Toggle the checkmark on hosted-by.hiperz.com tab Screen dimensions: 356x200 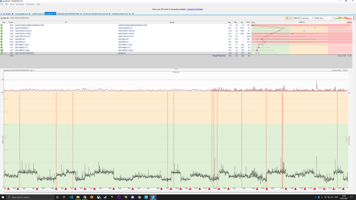point(130,14)
